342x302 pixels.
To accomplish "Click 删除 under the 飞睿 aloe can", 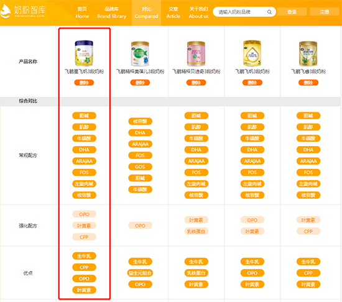I will 308,83.
